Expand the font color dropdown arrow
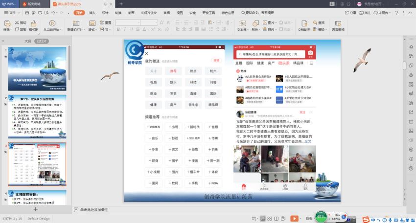Viewport: 416px width, 223px height. coord(147,29)
